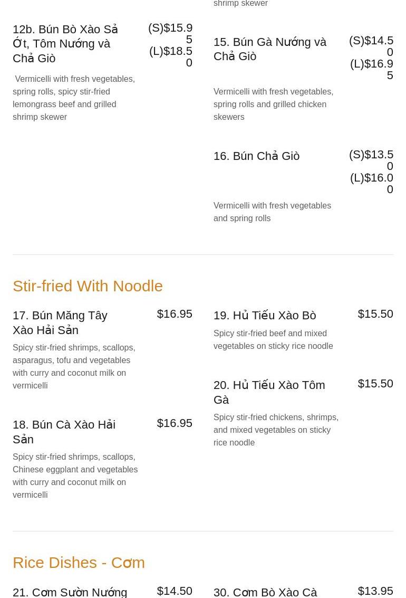Screen dimensions: 406x598
Task: Click the price for item 12b
Action: (171, 45)
